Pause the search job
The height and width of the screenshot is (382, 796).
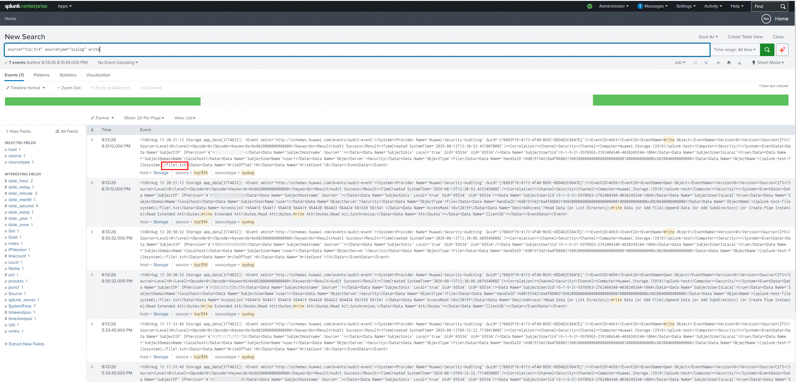695,63
